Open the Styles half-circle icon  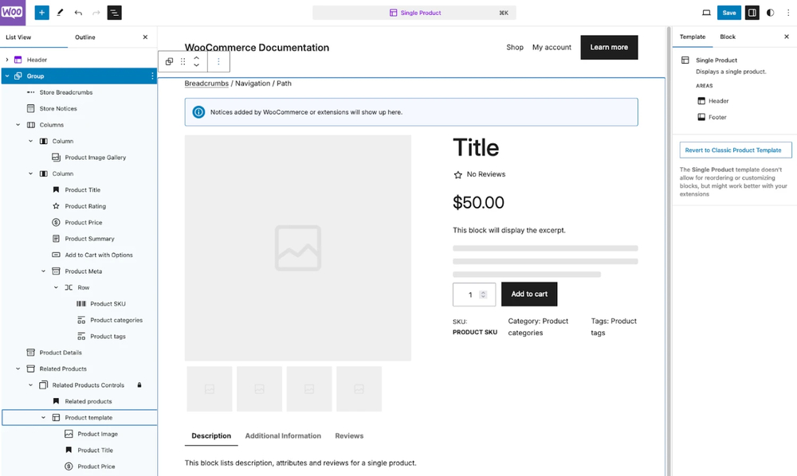click(x=770, y=12)
